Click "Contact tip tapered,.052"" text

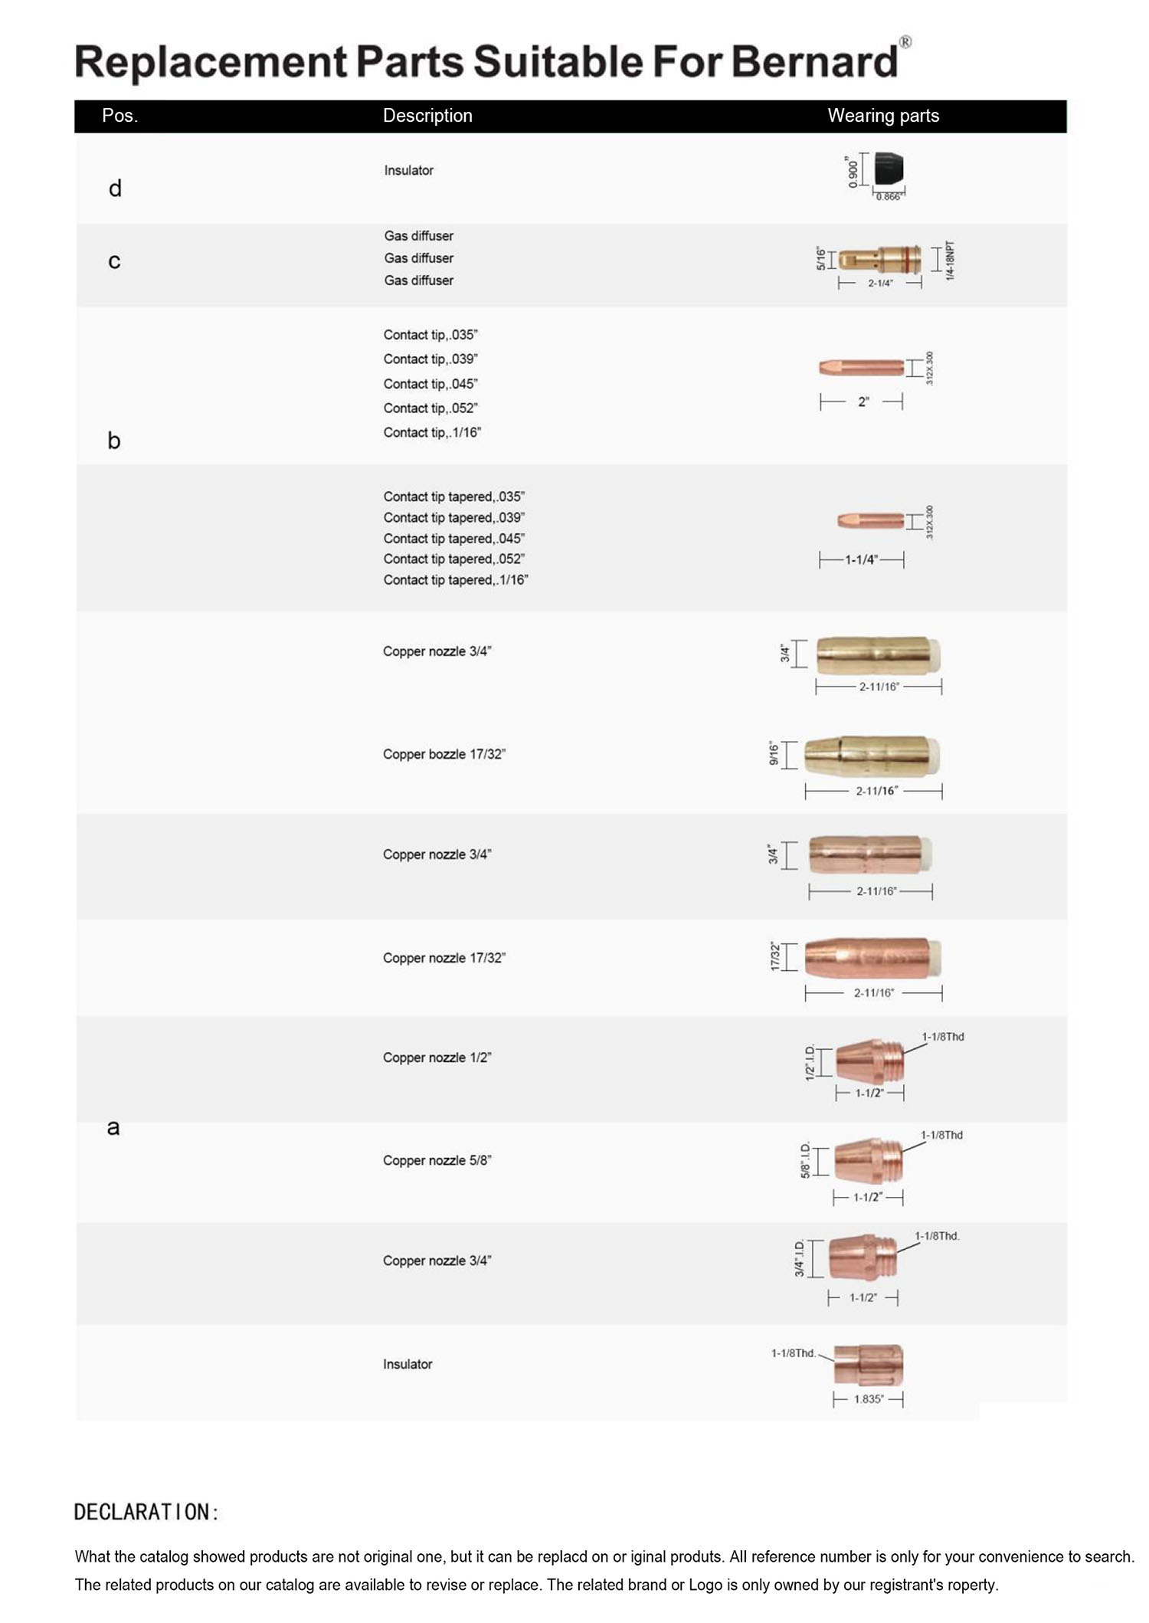454,559
